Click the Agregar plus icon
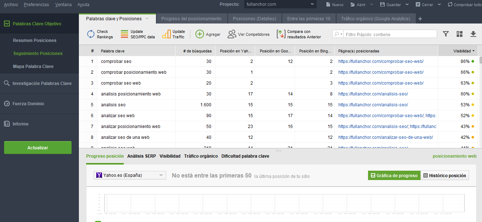Viewport: 482px width, 222px height. click(200, 34)
